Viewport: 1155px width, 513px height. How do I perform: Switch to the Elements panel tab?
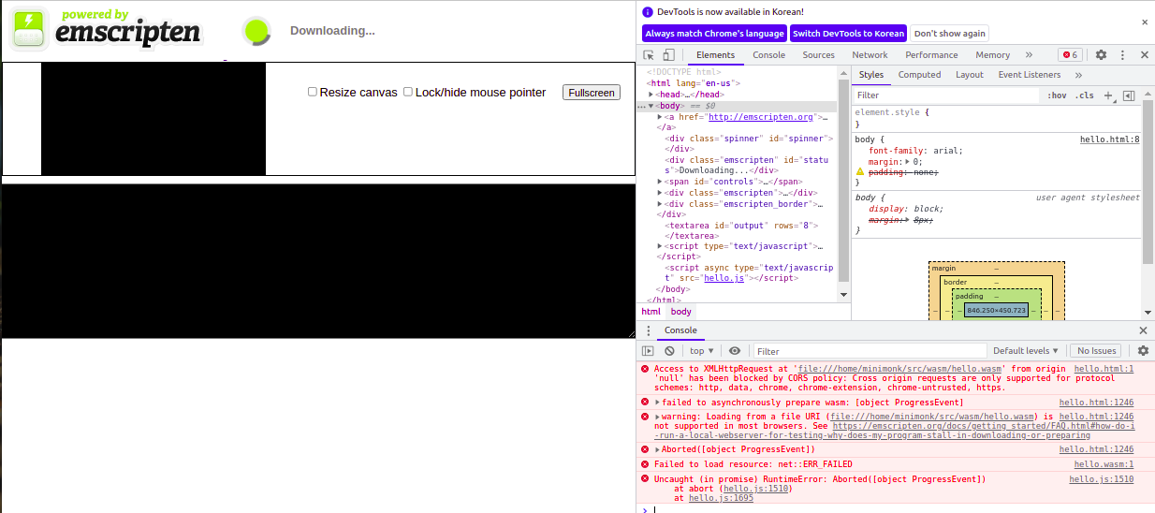[715, 55]
